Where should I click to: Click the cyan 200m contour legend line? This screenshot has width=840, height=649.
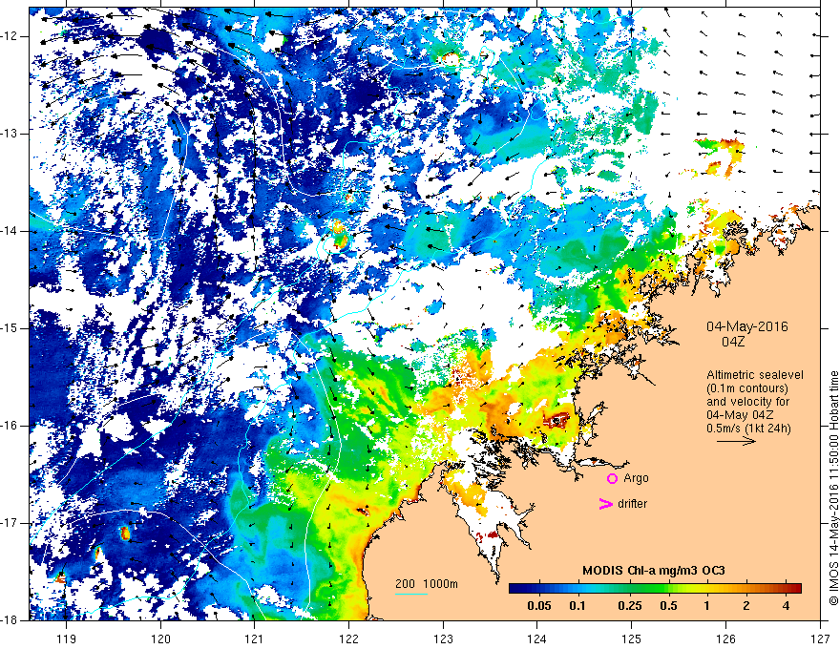tap(411, 594)
